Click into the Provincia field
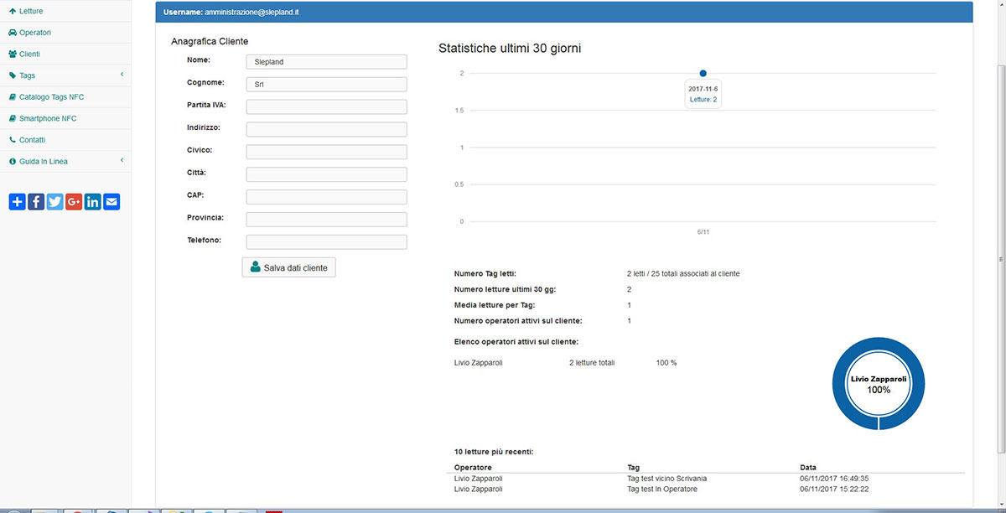 click(326, 219)
